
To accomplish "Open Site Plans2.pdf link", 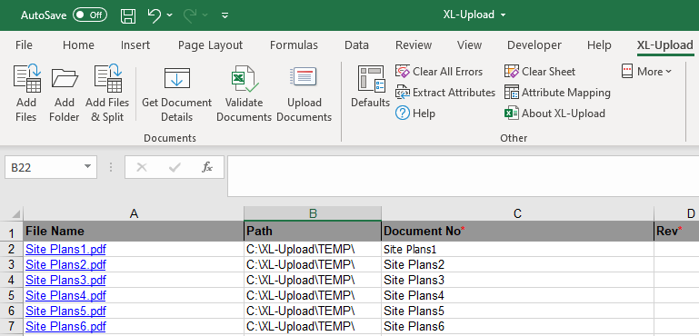I will 65,264.
